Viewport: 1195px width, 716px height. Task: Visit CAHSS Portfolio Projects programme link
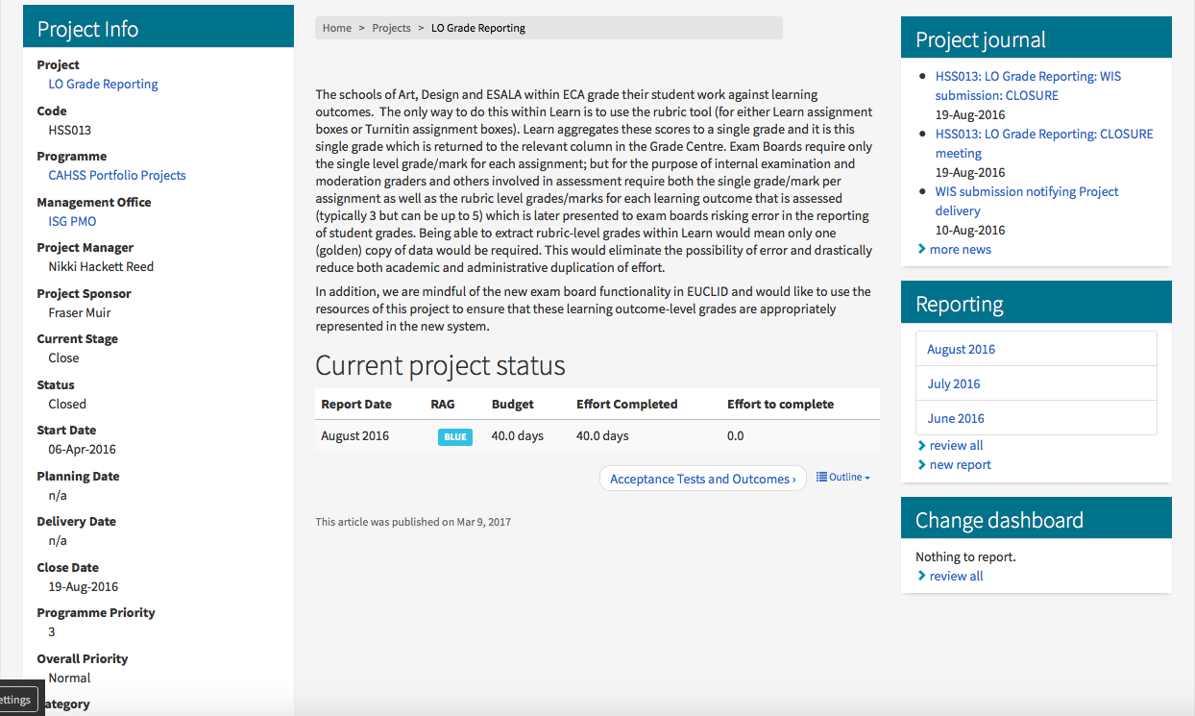point(117,175)
